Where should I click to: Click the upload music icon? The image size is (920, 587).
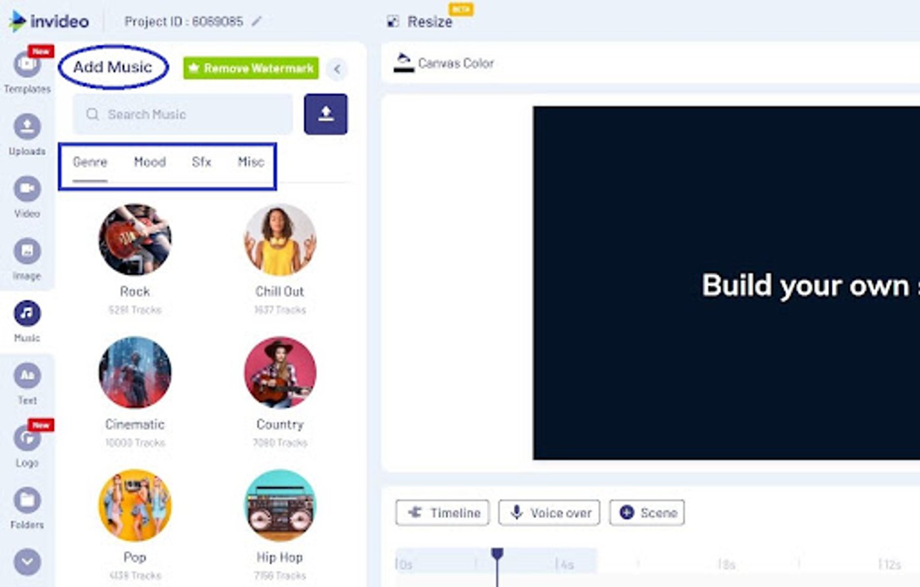click(325, 114)
